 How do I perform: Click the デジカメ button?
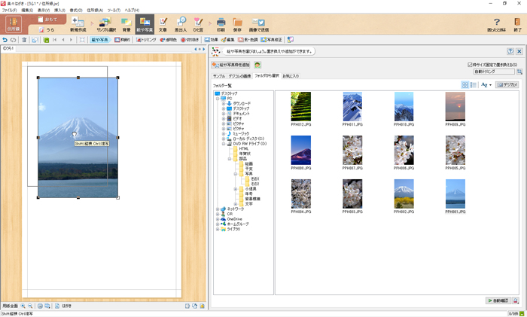tap(508, 85)
